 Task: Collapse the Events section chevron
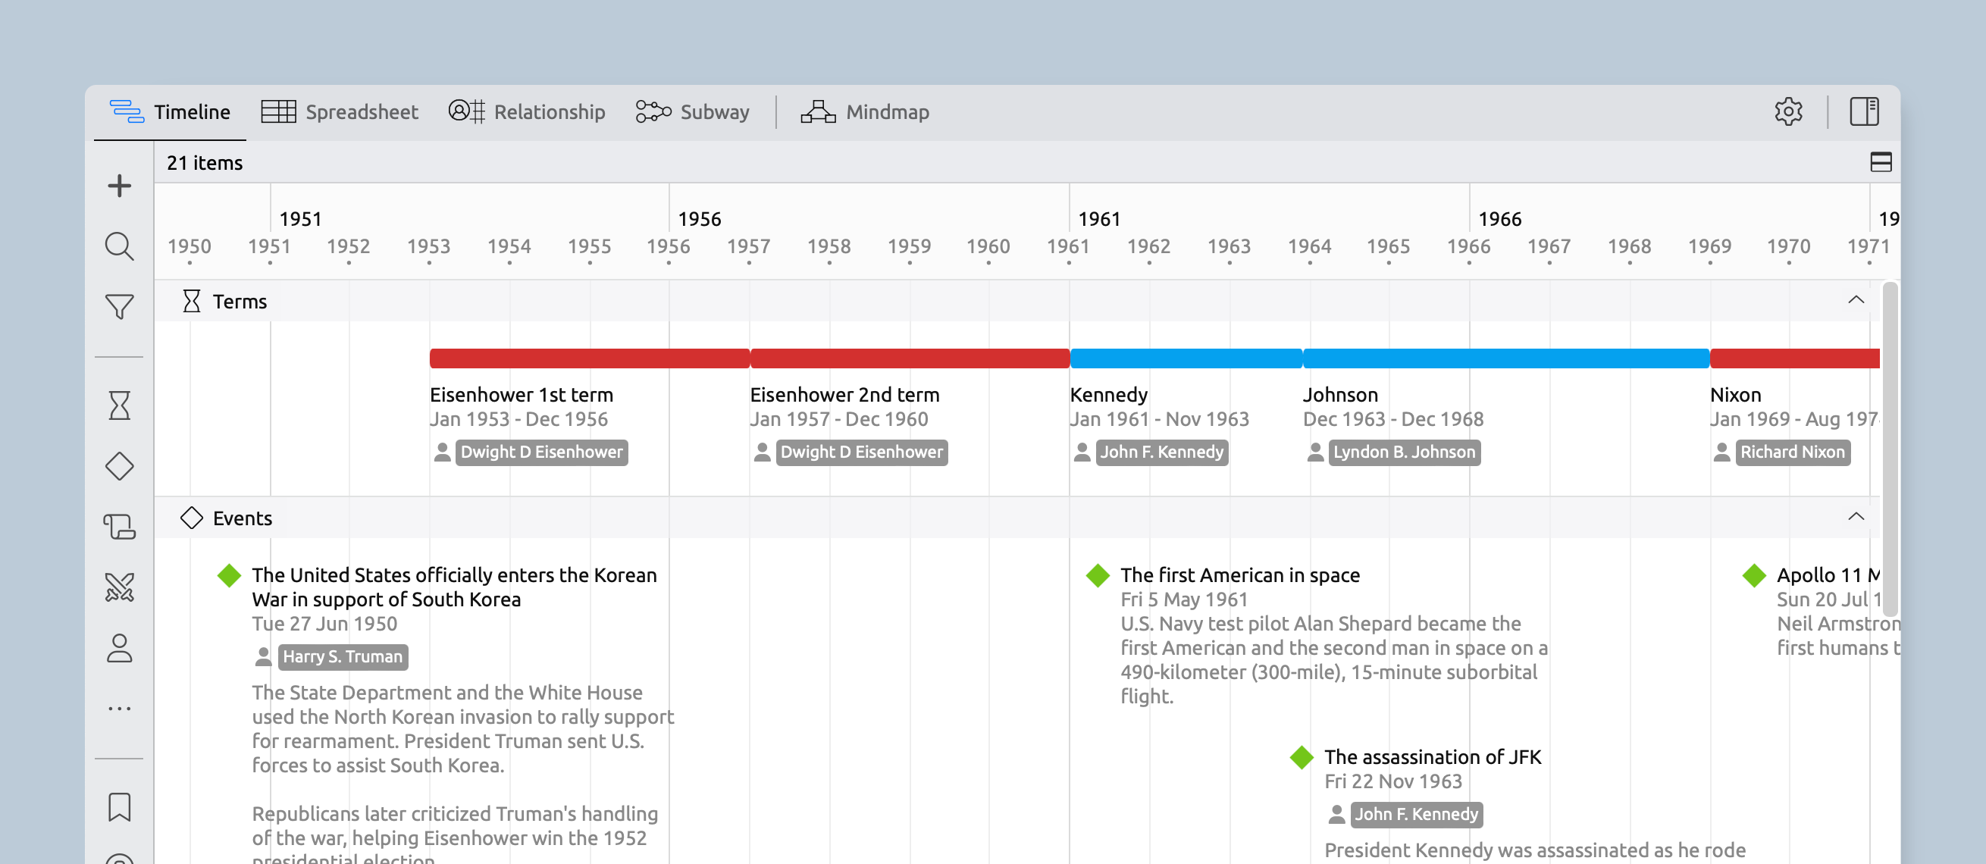click(x=1856, y=516)
